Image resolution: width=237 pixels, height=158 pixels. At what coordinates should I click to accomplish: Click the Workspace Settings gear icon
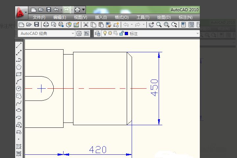tap(79, 34)
